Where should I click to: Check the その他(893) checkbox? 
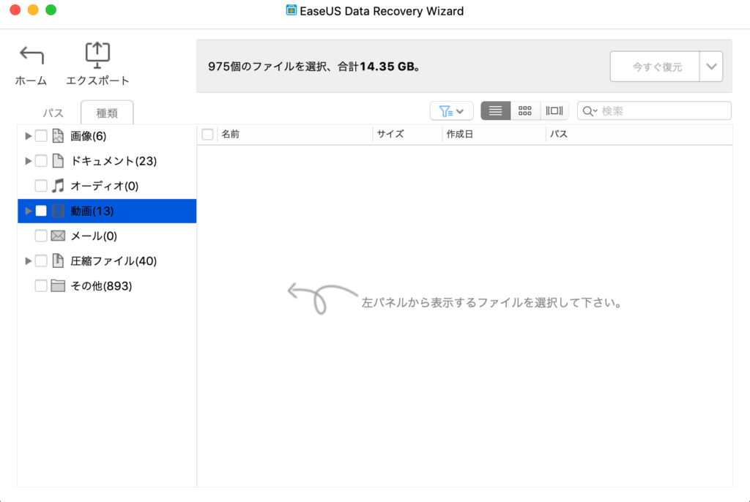click(x=41, y=286)
